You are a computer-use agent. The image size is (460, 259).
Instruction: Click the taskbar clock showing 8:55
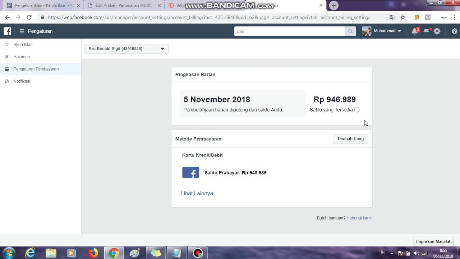(x=443, y=253)
